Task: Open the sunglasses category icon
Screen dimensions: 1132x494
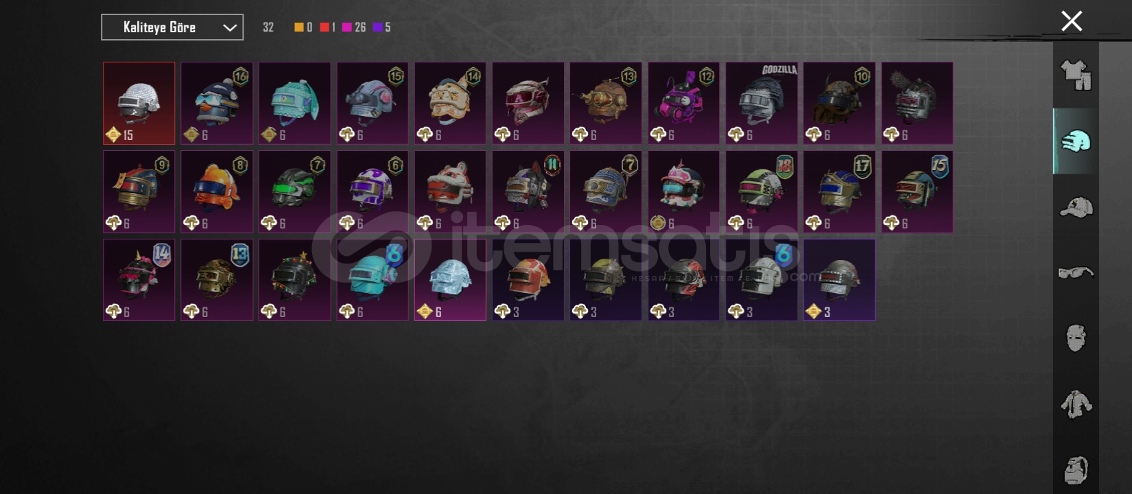Action: 1076,273
